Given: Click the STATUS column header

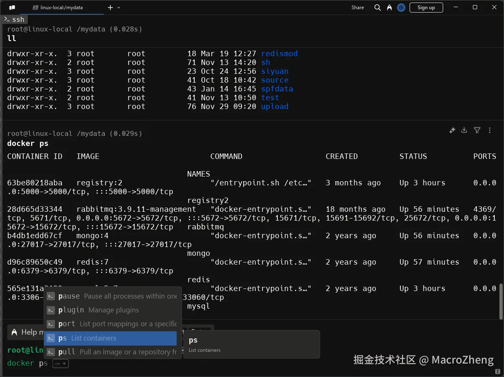Looking at the screenshot, I should coord(413,156).
